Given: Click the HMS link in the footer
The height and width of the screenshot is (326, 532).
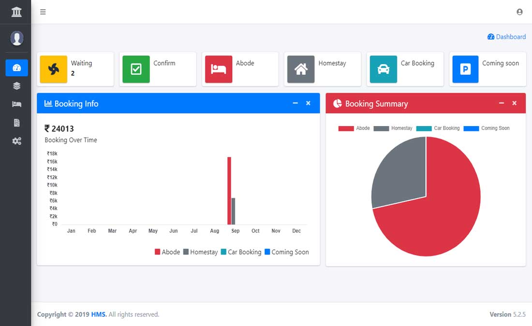Looking at the screenshot, I should [98, 314].
